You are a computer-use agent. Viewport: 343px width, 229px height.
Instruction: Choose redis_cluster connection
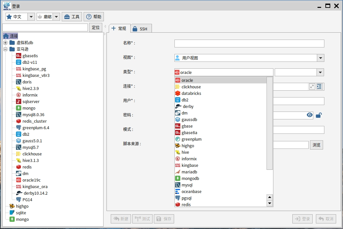(31, 121)
